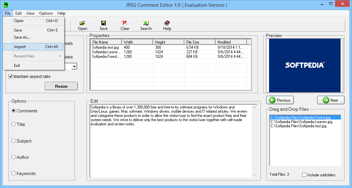Image resolution: width=352 pixels, height=188 pixels.
Task: Select C:\Softpedia Files\Softpedia test.jpg in list
Action: pyautogui.click(x=305, y=126)
